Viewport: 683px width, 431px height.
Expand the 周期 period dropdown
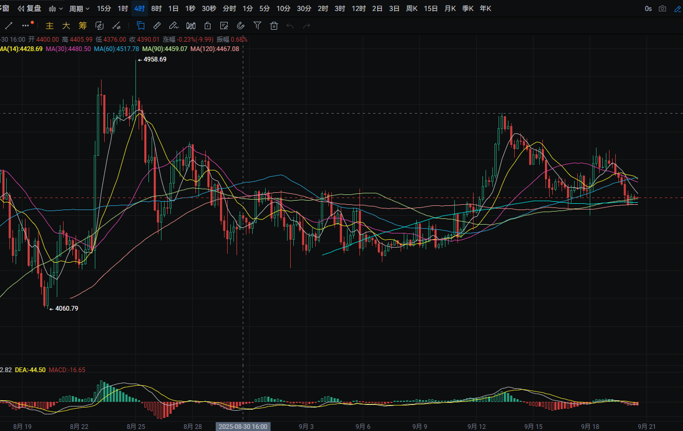79,8
